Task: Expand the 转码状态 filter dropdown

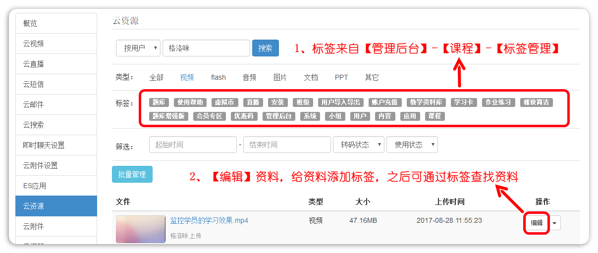Action: 359,145
